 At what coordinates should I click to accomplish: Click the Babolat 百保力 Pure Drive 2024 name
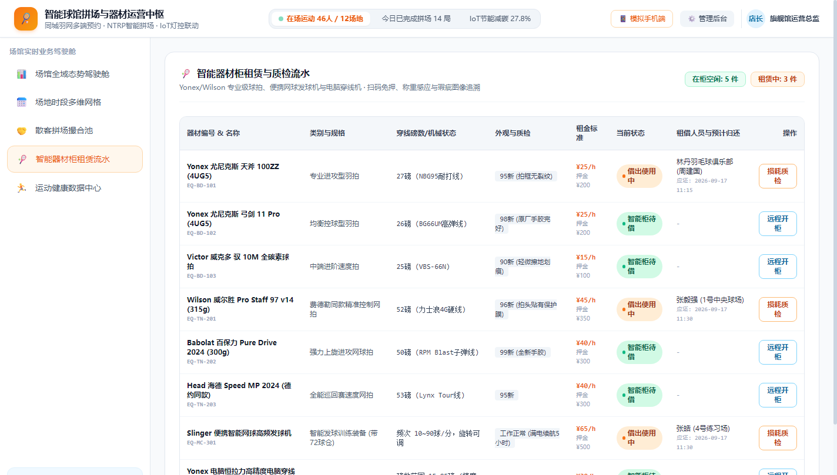232,348
